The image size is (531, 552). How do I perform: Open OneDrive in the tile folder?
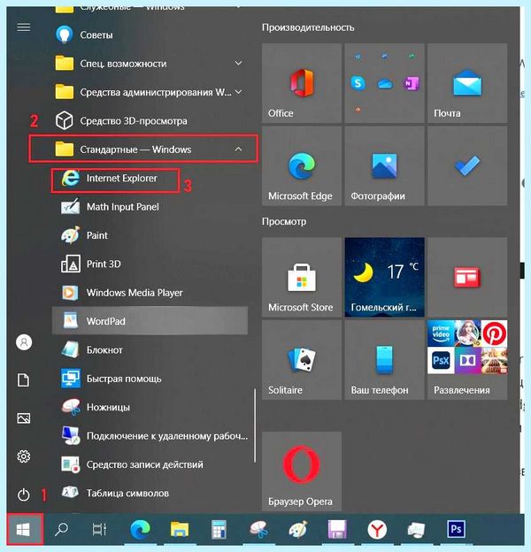385,84
